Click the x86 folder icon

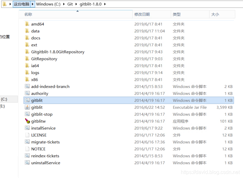click(x=27, y=80)
